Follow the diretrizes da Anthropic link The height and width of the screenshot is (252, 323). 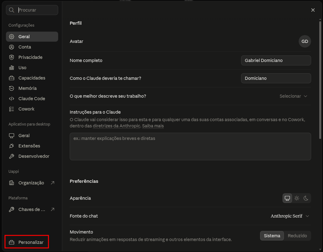click(x=116, y=126)
